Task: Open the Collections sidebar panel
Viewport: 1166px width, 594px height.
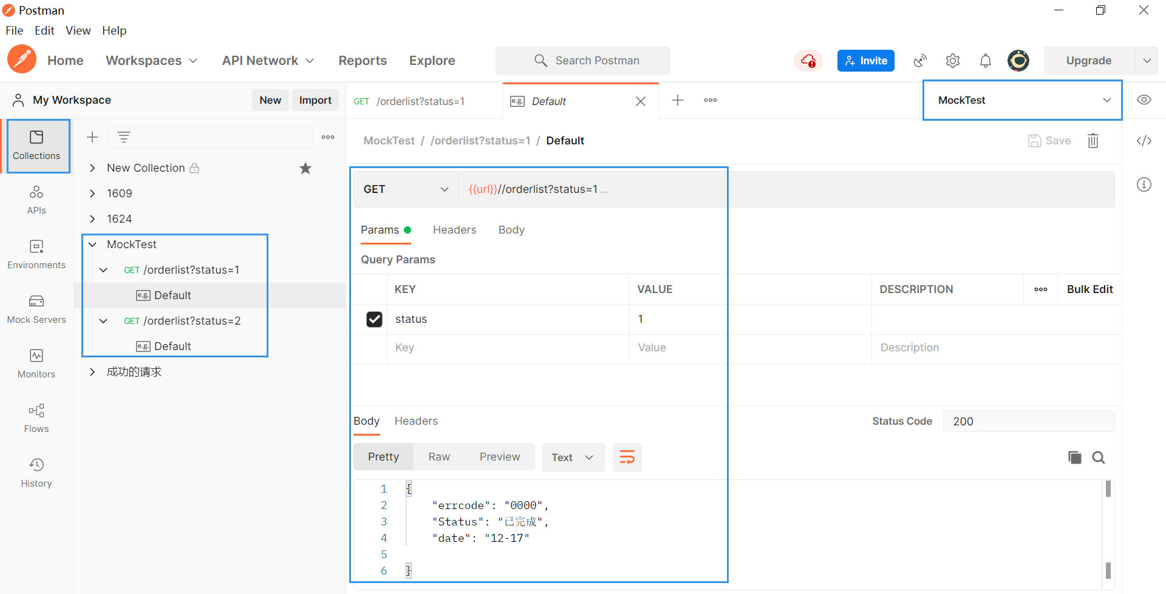Action: pos(36,146)
